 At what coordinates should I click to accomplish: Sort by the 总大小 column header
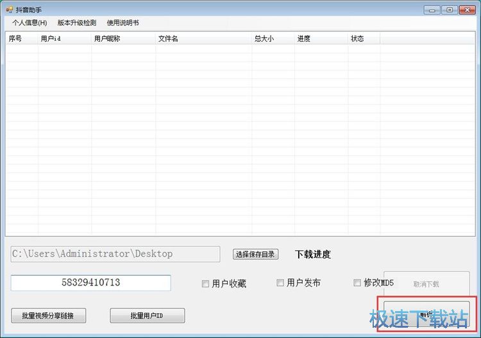pyautogui.click(x=273, y=38)
